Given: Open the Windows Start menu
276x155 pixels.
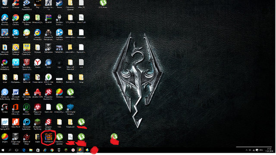Looking at the screenshot, I should tap(3, 150).
